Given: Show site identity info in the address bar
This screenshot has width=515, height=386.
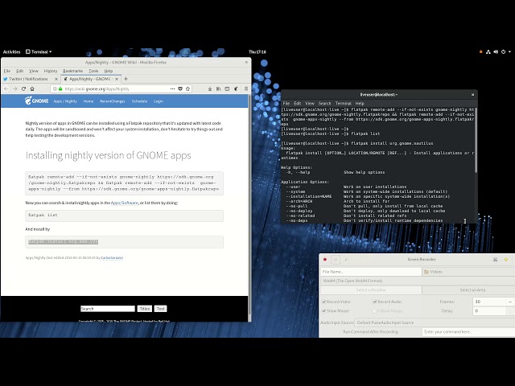Looking at the screenshot, I should tap(56, 88).
